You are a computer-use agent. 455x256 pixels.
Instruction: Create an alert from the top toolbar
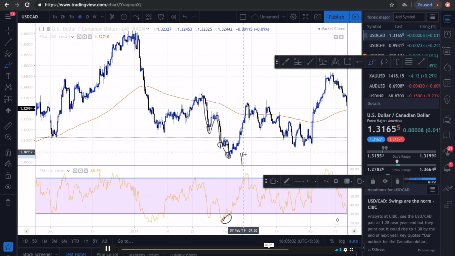161,17
